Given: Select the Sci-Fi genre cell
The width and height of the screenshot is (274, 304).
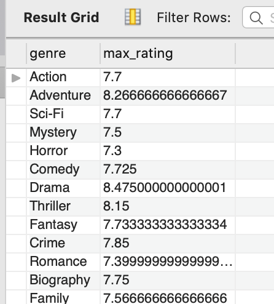Looking at the screenshot, I should click(63, 114).
